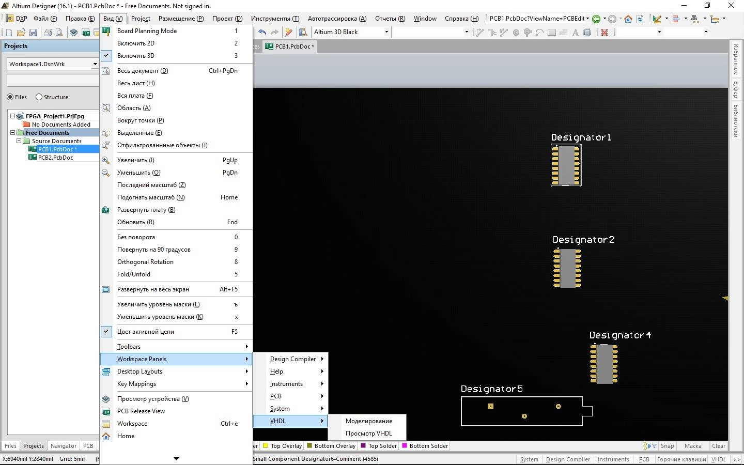Screen dimensions: 744x465
Task: Click the Open file folder icon
Action: point(21,33)
